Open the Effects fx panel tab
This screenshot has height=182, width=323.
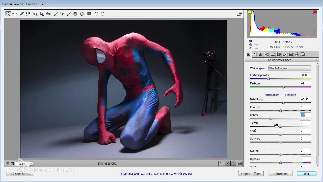click(x=285, y=54)
